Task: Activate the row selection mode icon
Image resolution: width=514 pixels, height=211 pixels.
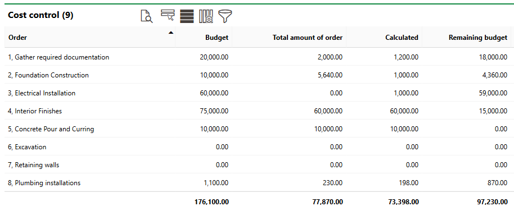Action: (168, 15)
